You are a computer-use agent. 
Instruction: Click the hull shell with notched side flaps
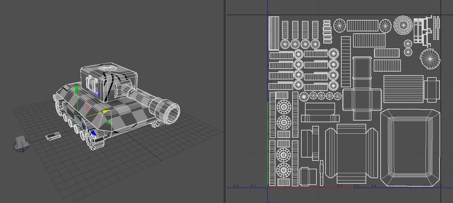351,154
